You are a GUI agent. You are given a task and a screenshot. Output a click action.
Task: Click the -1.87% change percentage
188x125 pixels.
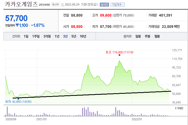click(38, 25)
